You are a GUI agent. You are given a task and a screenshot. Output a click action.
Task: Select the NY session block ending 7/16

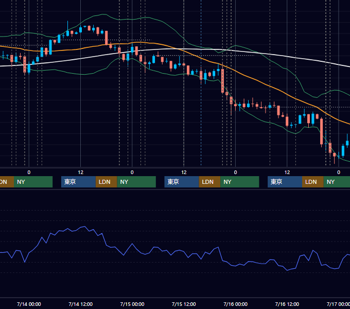coord(240,182)
